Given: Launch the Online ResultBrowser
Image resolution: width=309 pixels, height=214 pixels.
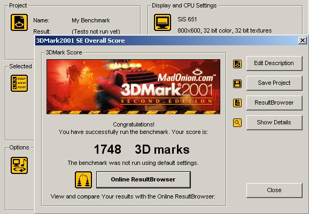Looking at the screenshot, I should click(143, 180).
